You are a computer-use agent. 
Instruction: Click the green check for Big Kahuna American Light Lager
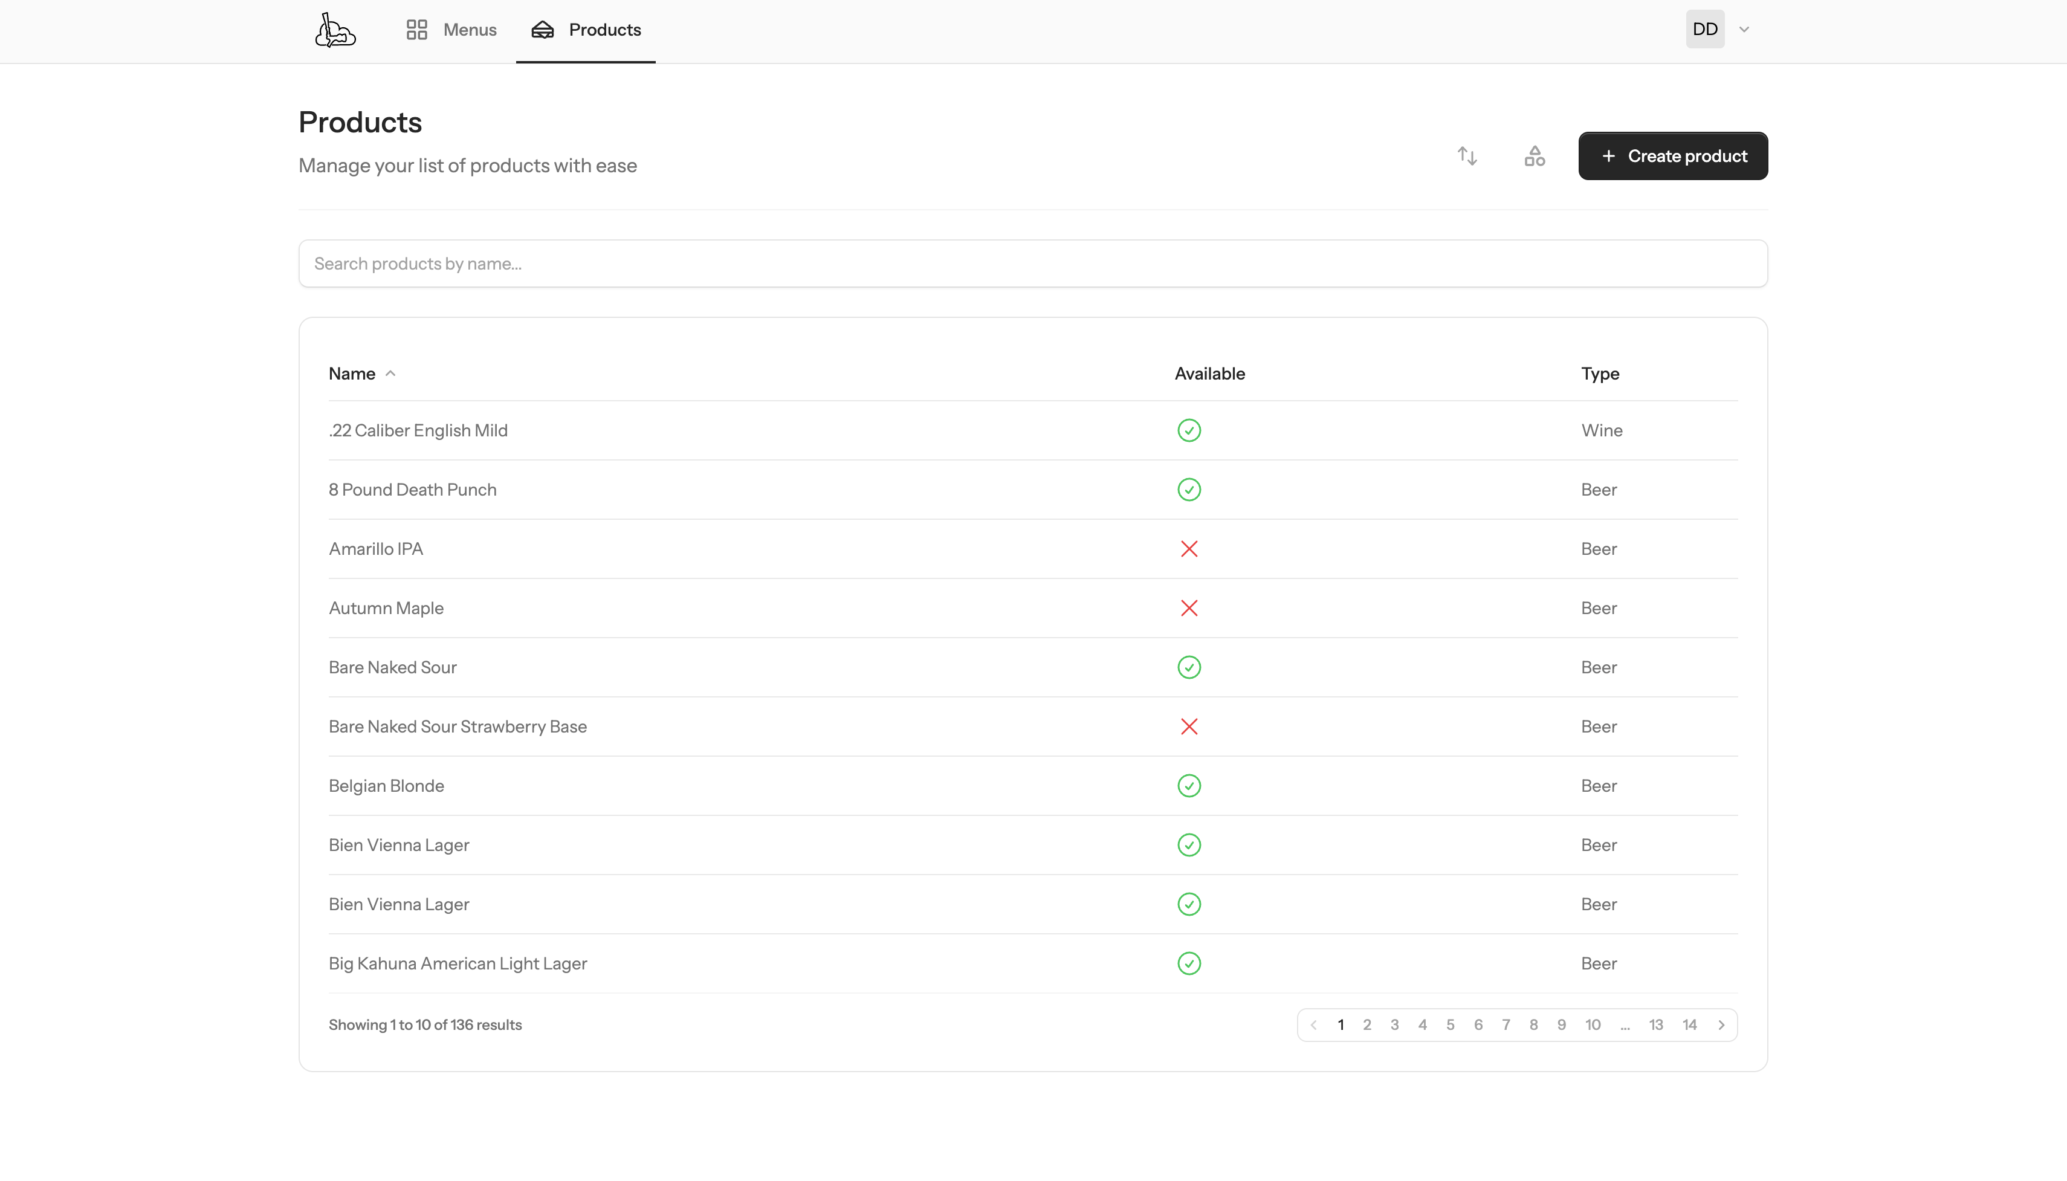pos(1188,963)
